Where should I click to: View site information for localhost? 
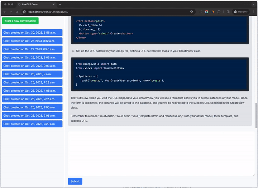tap(24, 12)
